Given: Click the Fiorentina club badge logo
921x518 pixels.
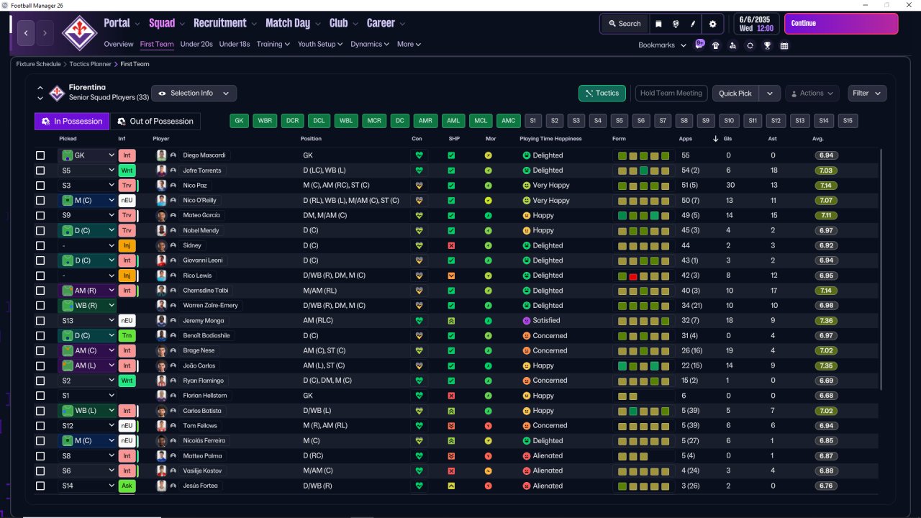Looking at the screenshot, I should tap(78, 32).
